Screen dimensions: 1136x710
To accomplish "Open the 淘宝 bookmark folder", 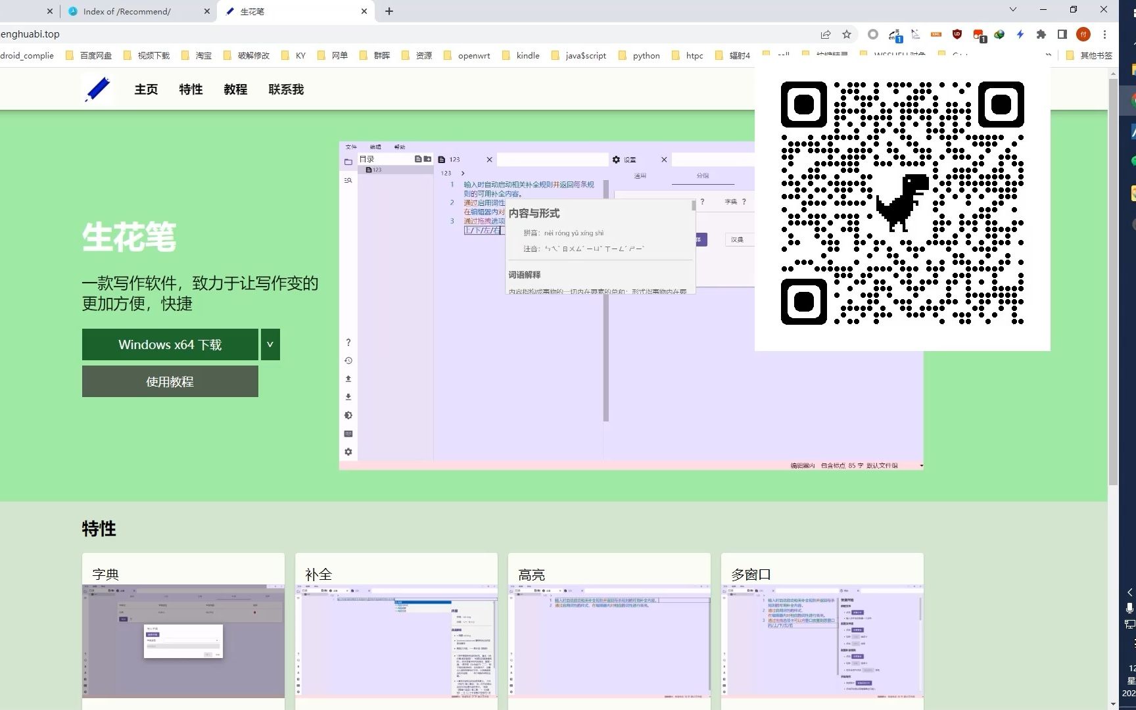I will (196, 55).
